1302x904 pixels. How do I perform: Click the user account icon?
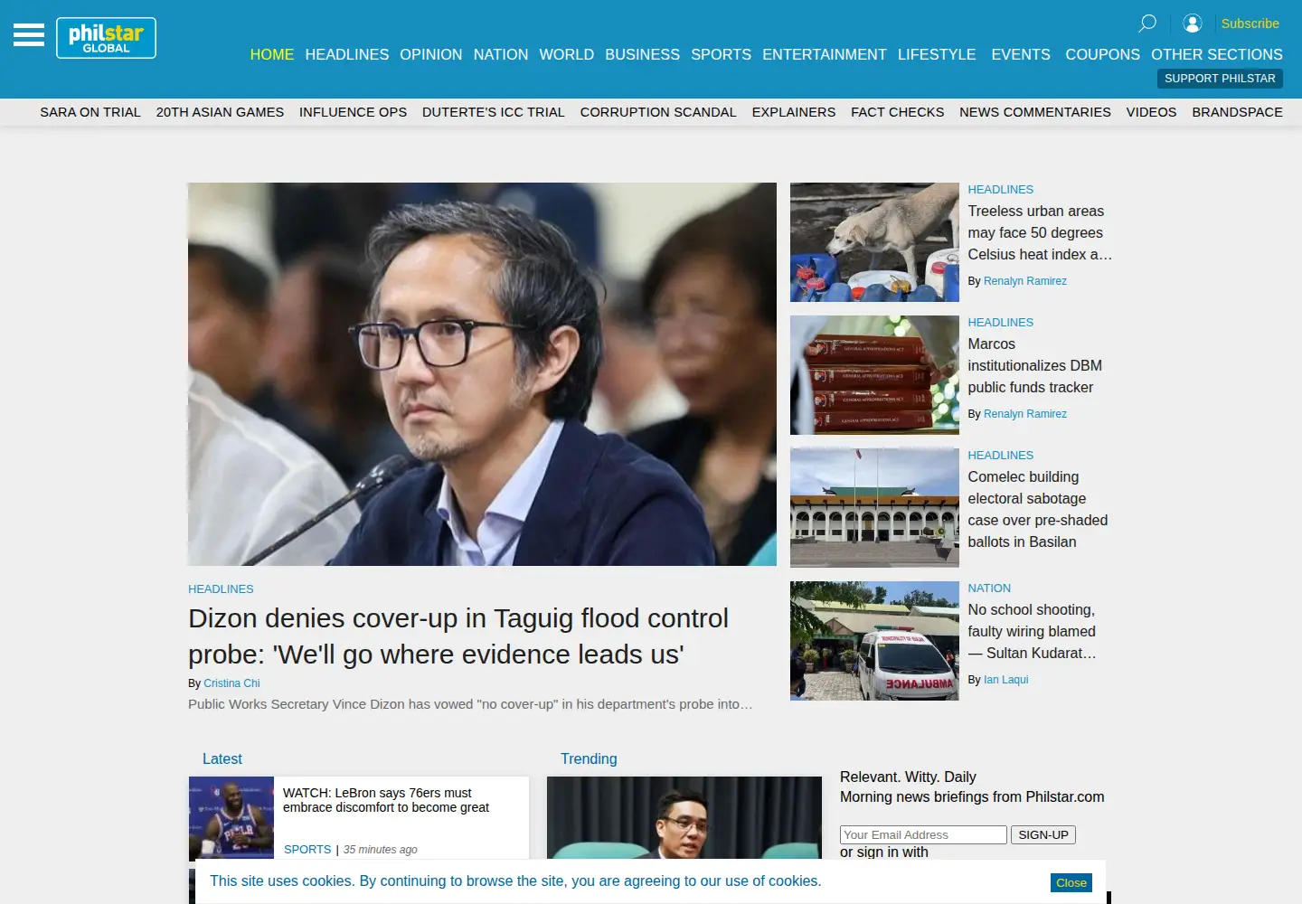pyautogui.click(x=1193, y=24)
